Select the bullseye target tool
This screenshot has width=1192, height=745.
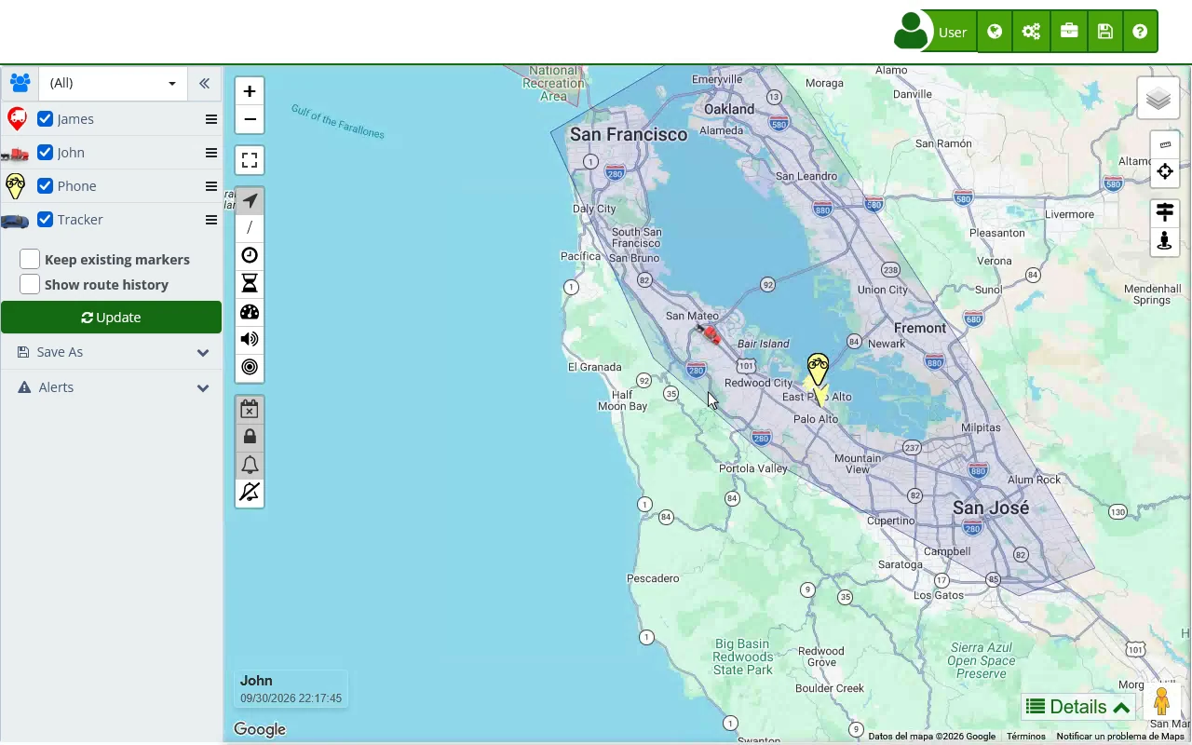(x=250, y=368)
